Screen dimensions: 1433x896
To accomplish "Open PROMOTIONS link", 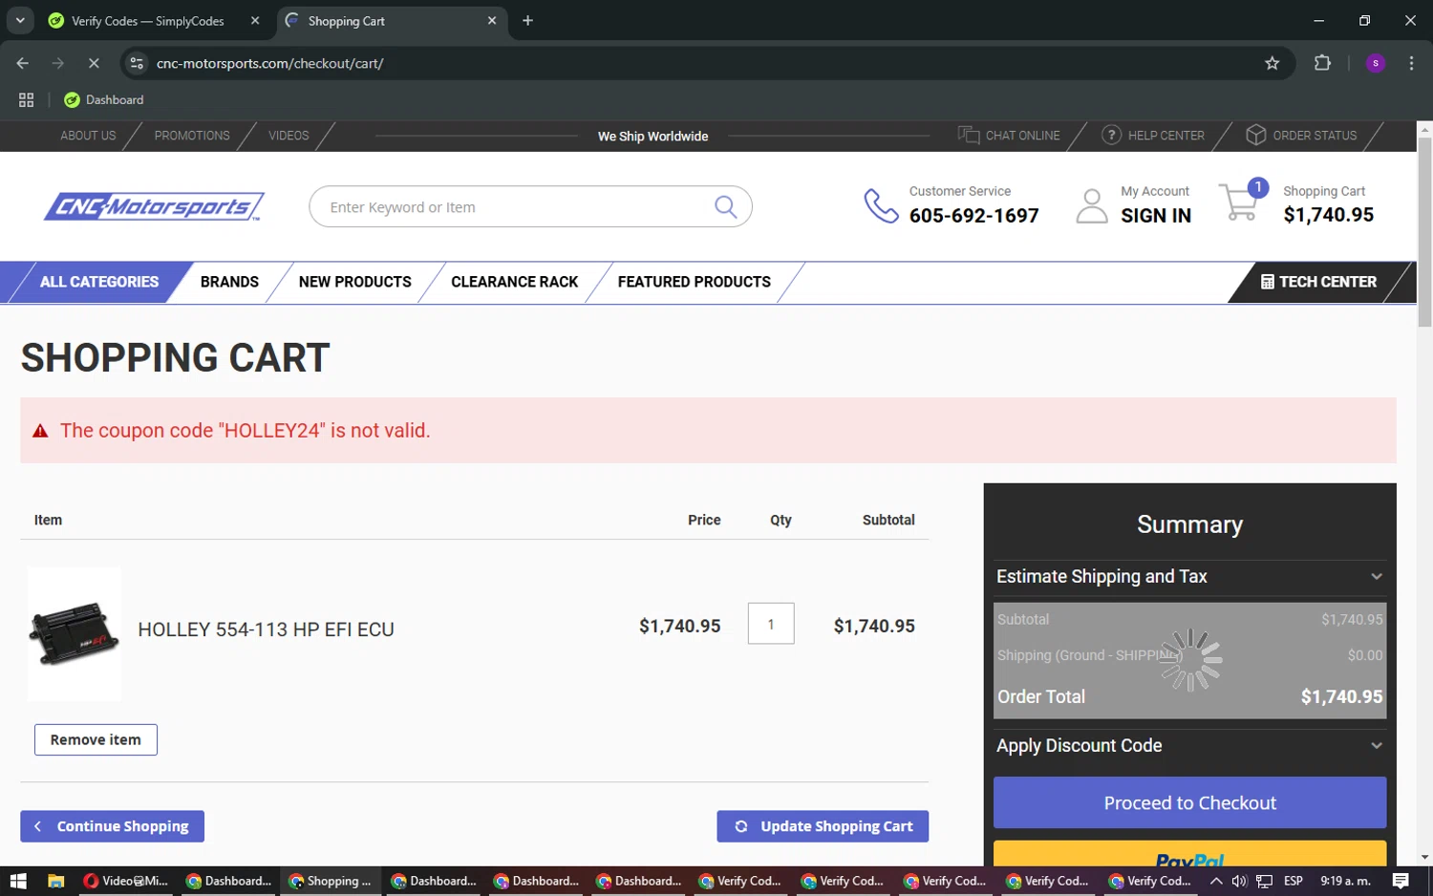I will pos(192,136).
